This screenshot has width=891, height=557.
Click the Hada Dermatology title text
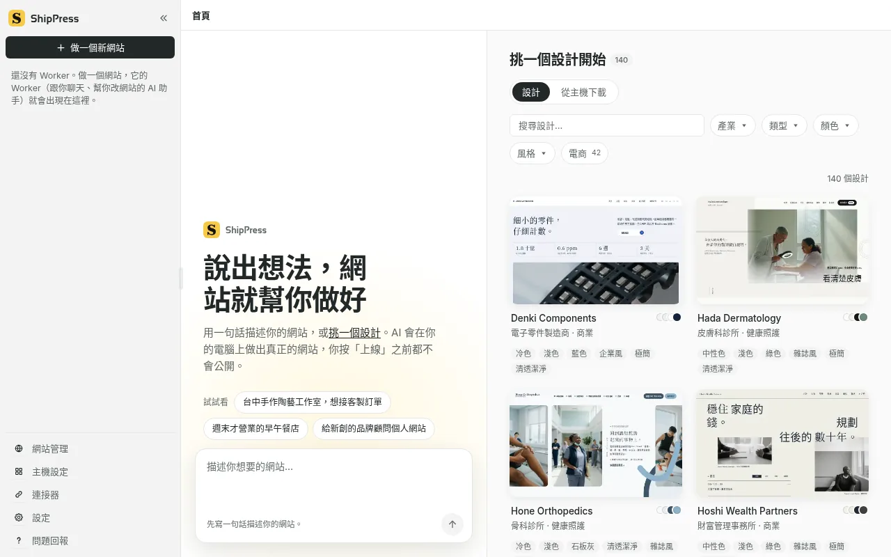coord(739,318)
